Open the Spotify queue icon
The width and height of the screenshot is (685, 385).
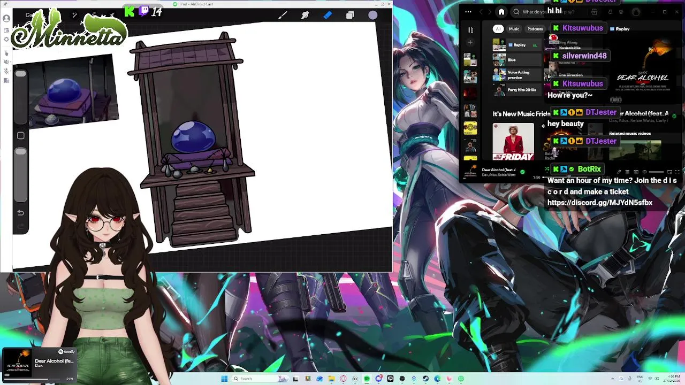(x=627, y=172)
